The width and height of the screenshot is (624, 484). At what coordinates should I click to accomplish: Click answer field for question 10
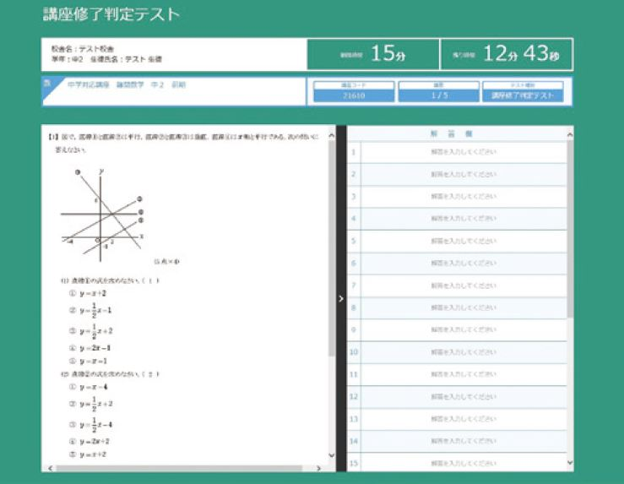coord(464,352)
